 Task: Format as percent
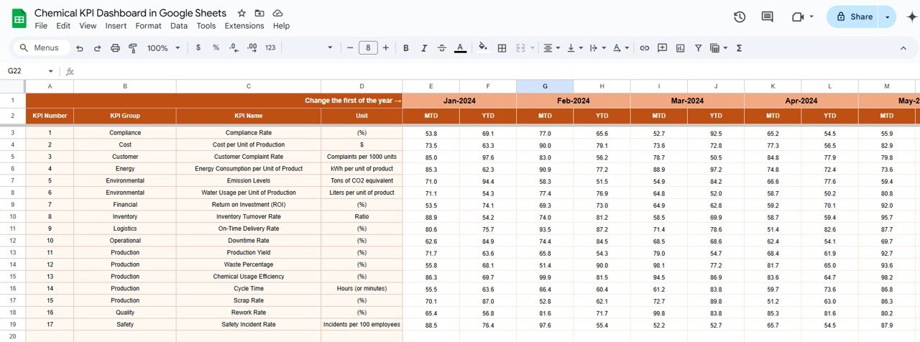click(216, 47)
